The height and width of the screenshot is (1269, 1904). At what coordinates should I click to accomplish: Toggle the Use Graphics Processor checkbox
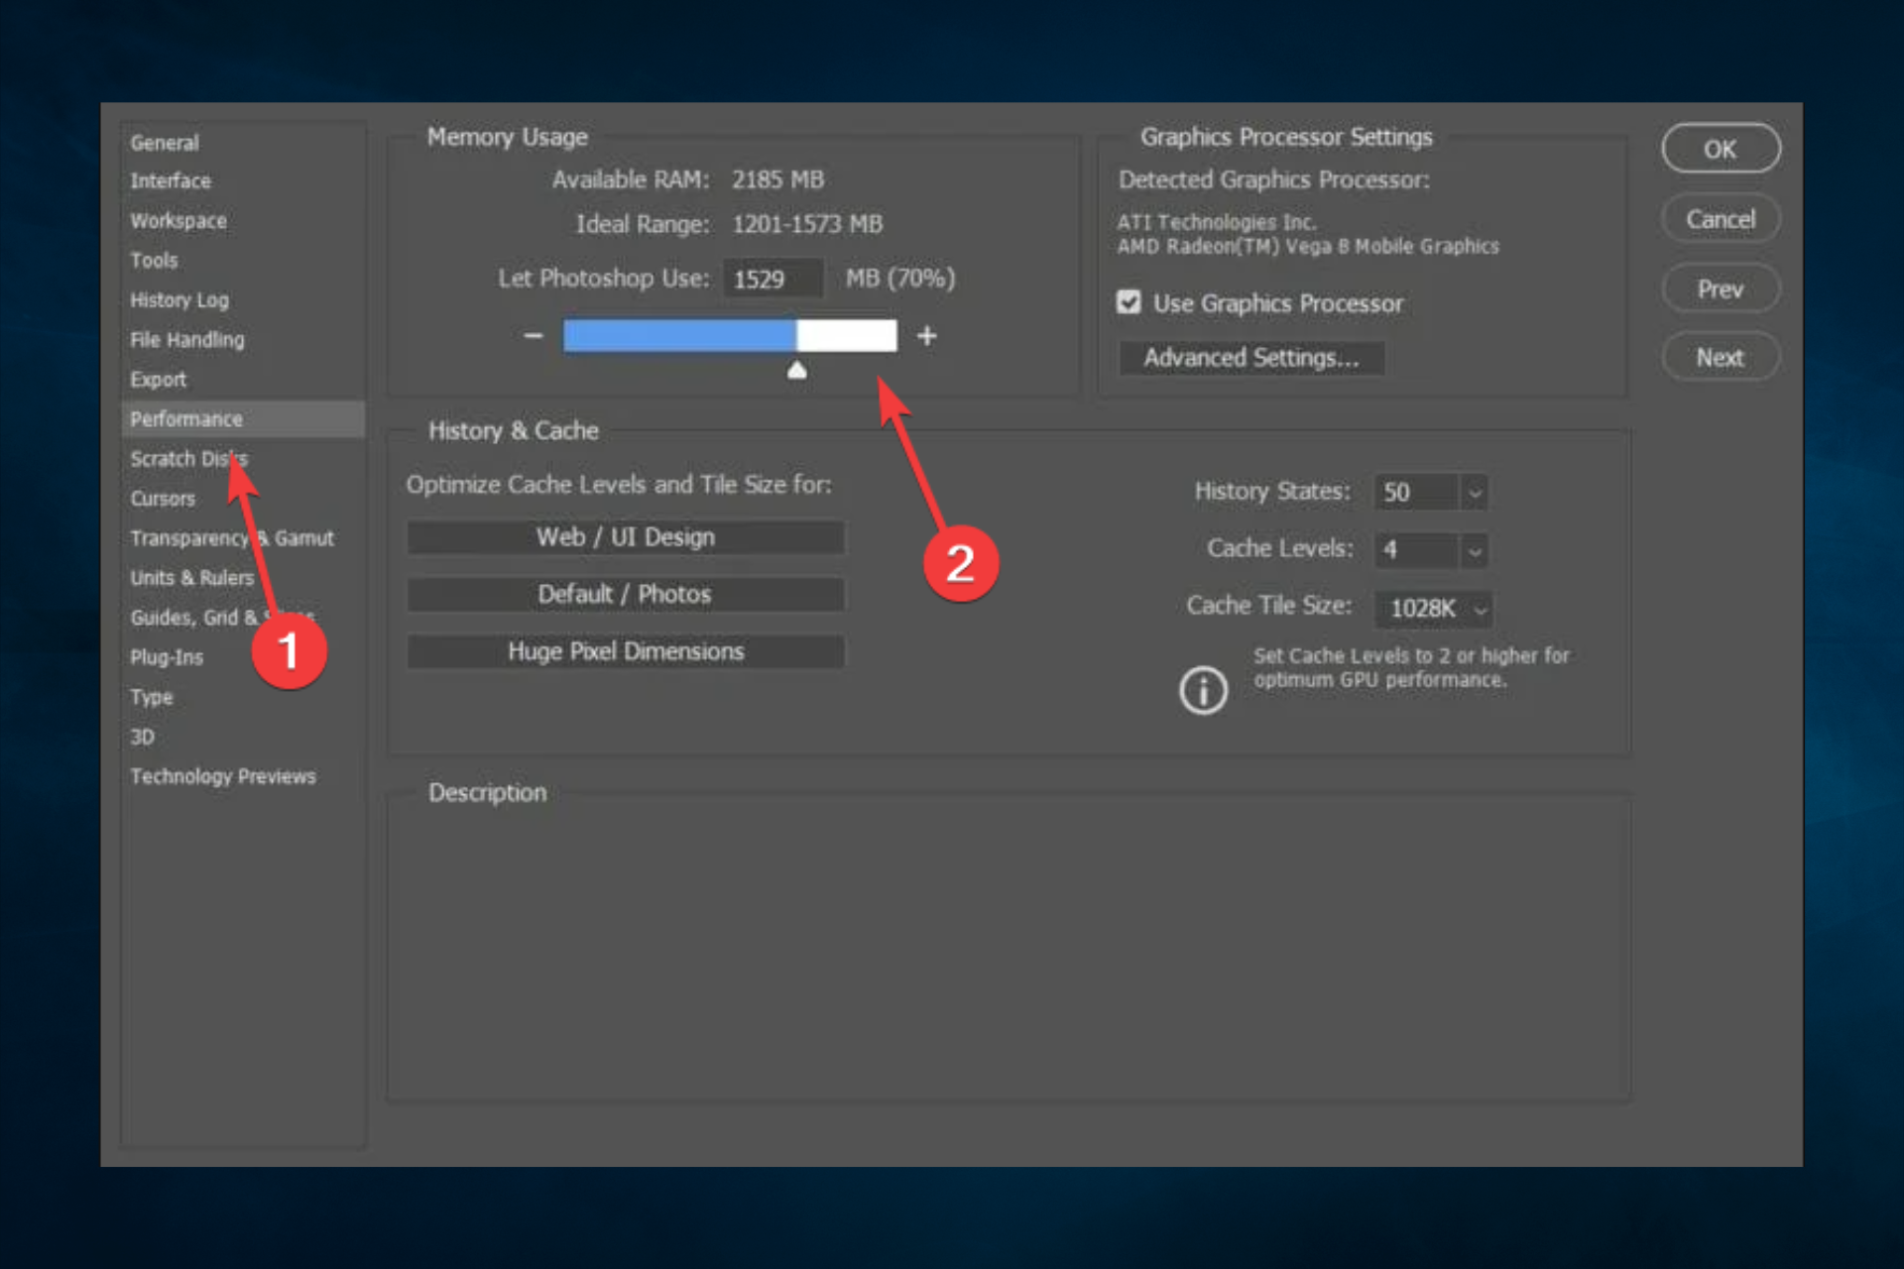(x=1129, y=302)
